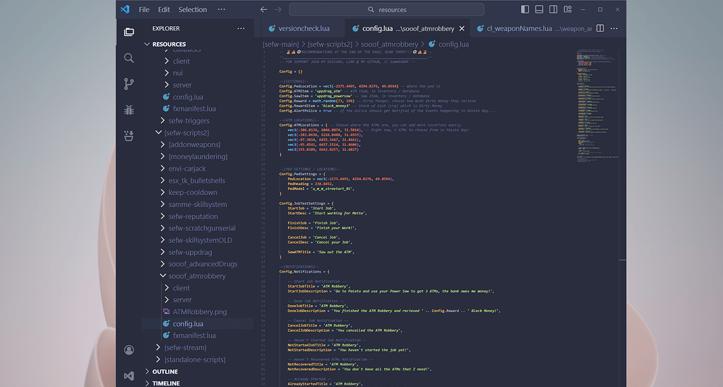Open Explorer Views and More Actions ellipsis
Viewport: 723px width, 387px height.
coord(241,29)
